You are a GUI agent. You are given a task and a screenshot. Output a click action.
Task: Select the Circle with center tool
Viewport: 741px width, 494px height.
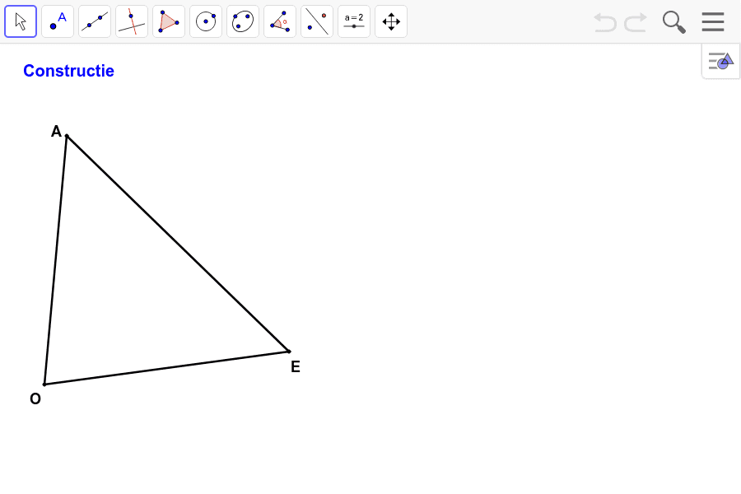(x=206, y=21)
